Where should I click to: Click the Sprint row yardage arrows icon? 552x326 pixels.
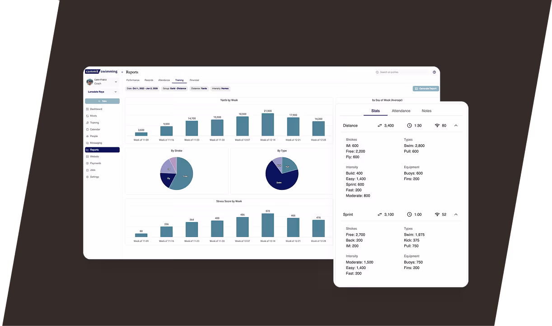point(379,214)
